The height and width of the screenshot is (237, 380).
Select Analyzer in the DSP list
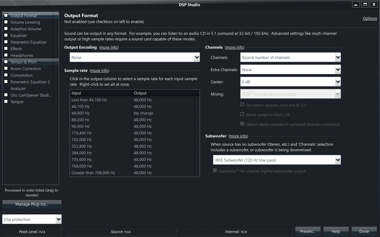[18, 89]
